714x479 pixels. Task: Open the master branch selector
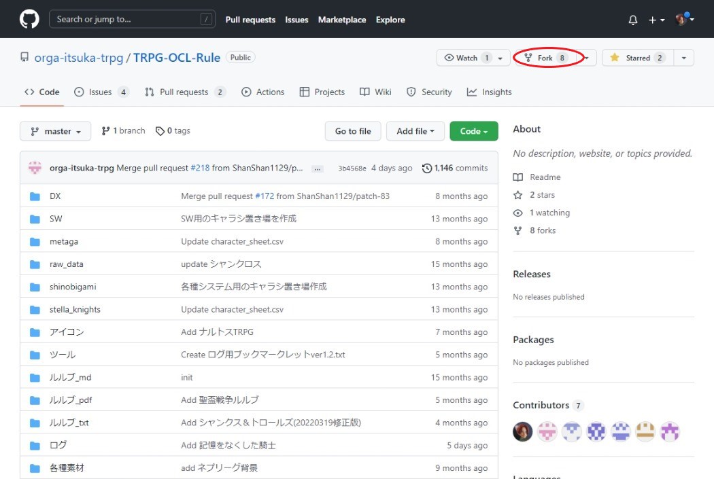[55, 131]
